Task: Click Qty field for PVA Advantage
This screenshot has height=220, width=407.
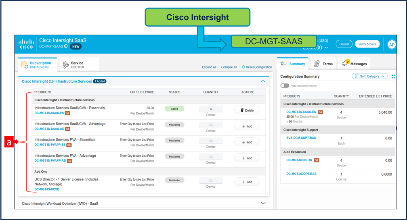Action: point(211,157)
